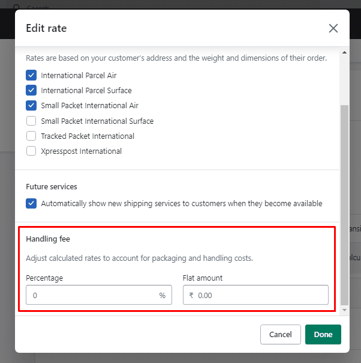
Task: Focus the Percentage handling fee field
Action: point(93,295)
